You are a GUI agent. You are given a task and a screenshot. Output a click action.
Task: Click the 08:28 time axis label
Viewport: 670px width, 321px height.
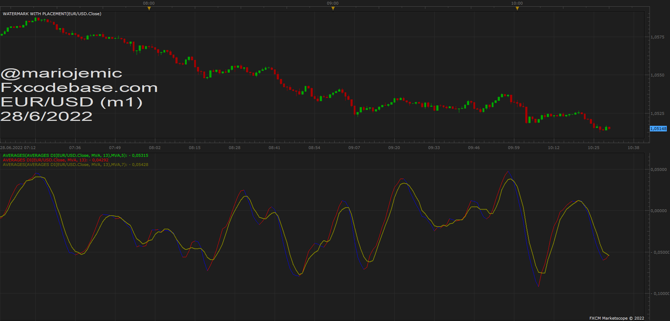(234, 148)
